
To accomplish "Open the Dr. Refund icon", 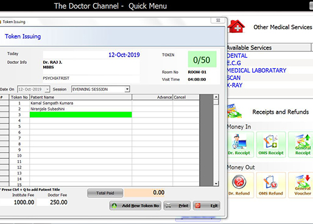I will 240,185.
